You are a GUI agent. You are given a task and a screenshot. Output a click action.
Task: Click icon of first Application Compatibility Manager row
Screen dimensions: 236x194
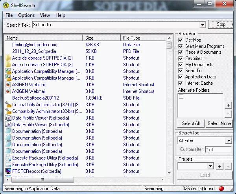(8, 71)
